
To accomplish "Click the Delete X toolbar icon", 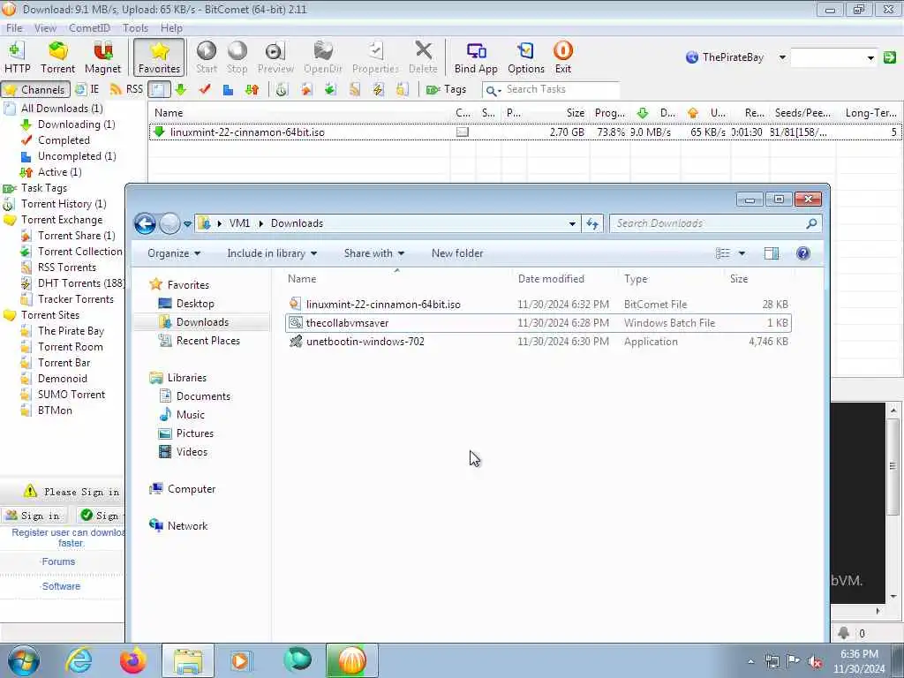I will coord(423,57).
